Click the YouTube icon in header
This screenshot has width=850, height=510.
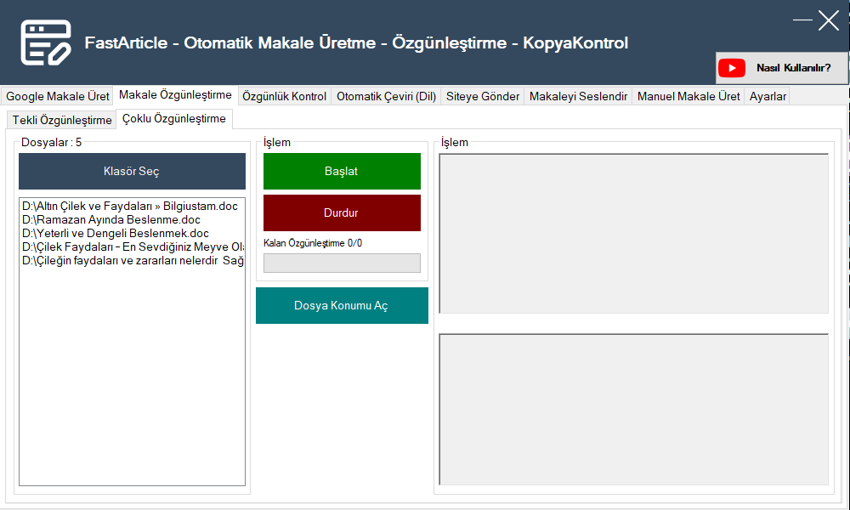point(732,68)
